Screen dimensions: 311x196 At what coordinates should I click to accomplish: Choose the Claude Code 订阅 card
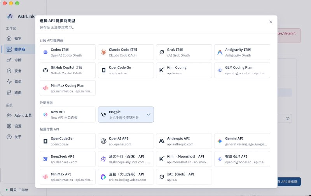click(x=126, y=52)
